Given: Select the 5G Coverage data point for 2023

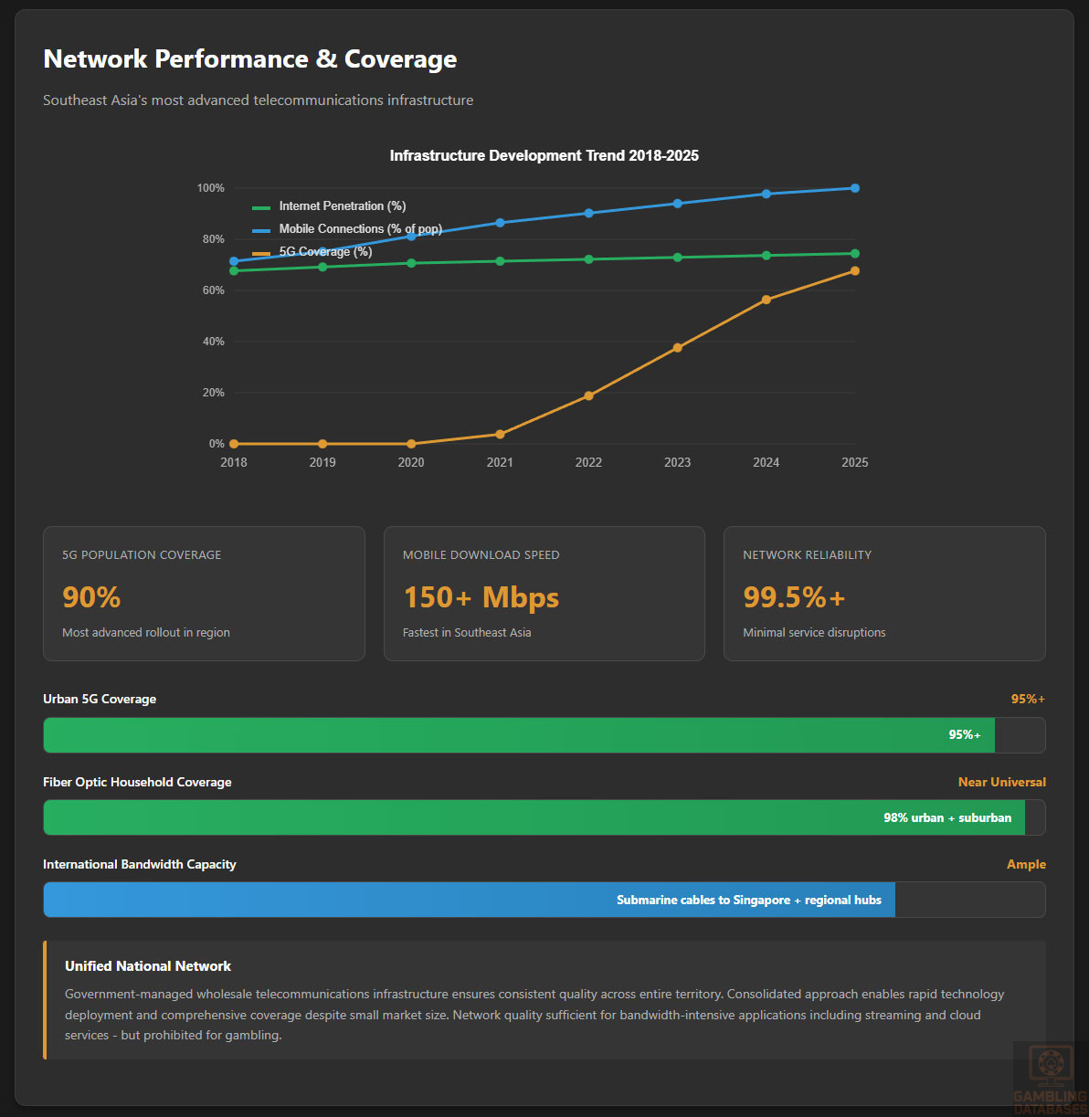Looking at the screenshot, I should click(x=677, y=348).
